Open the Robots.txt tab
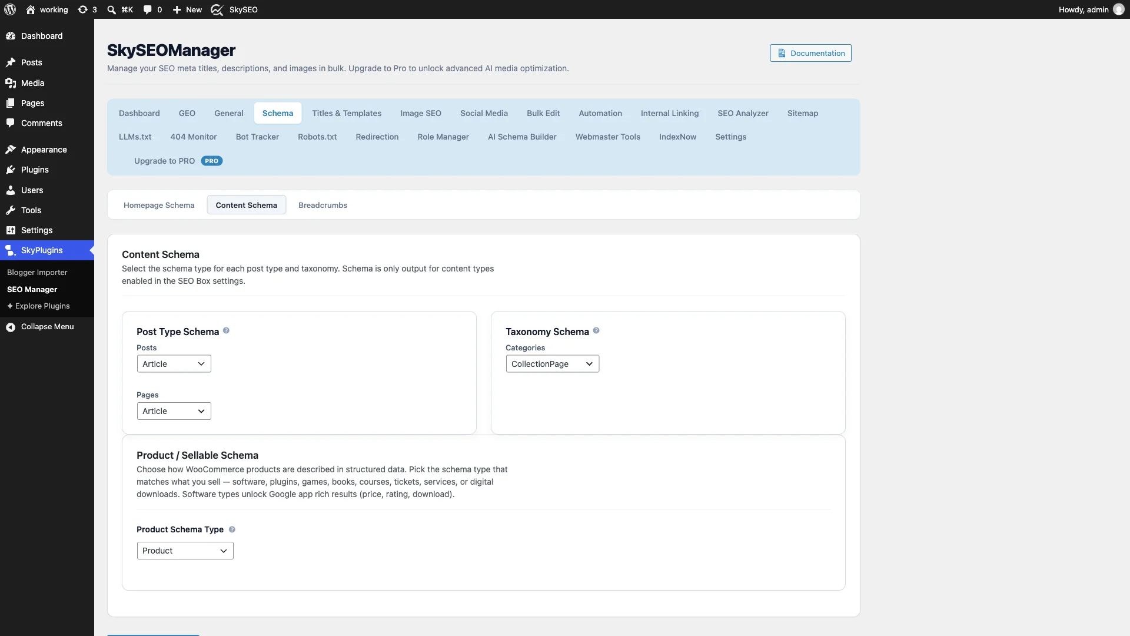 317,137
